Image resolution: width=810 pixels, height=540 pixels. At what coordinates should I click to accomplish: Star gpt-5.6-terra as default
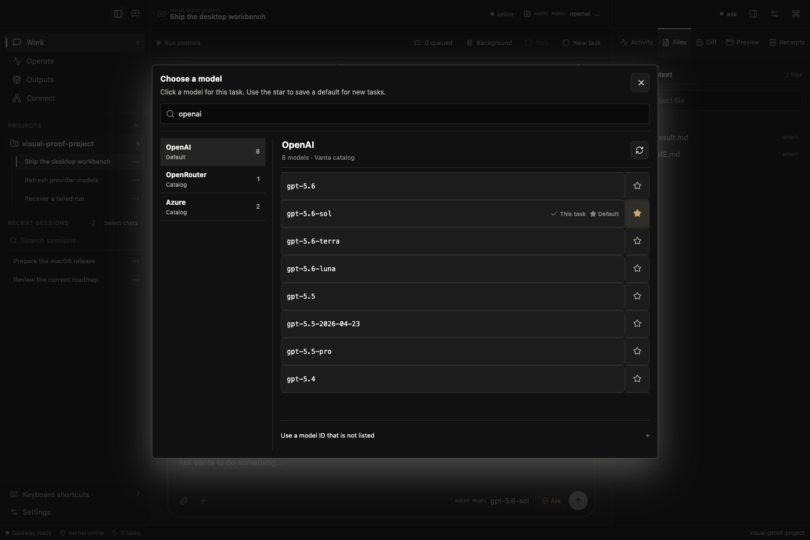point(637,241)
